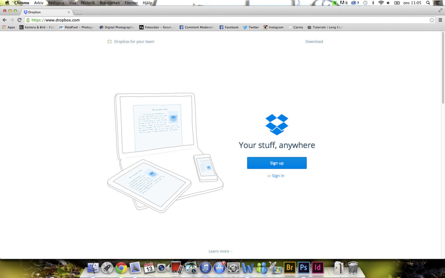This screenshot has height=278, width=445.
Task: Open the Kamera & Bild bookmark
Action: point(37,27)
